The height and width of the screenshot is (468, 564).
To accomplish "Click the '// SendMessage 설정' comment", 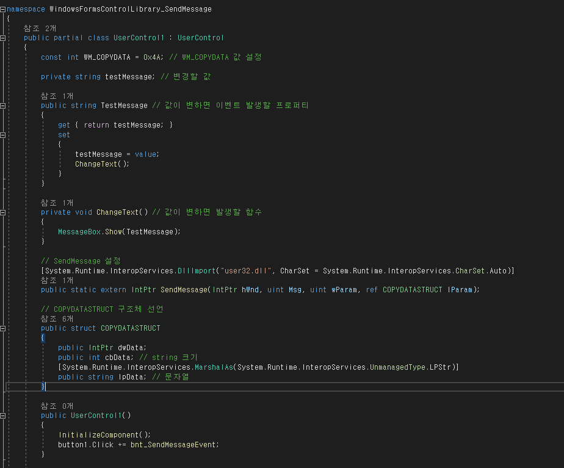I will pos(81,261).
